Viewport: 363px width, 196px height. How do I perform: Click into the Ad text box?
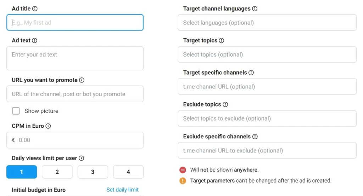(75, 58)
